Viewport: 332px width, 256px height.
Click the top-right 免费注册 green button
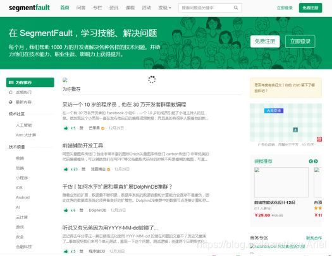click(x=310, y=8)
